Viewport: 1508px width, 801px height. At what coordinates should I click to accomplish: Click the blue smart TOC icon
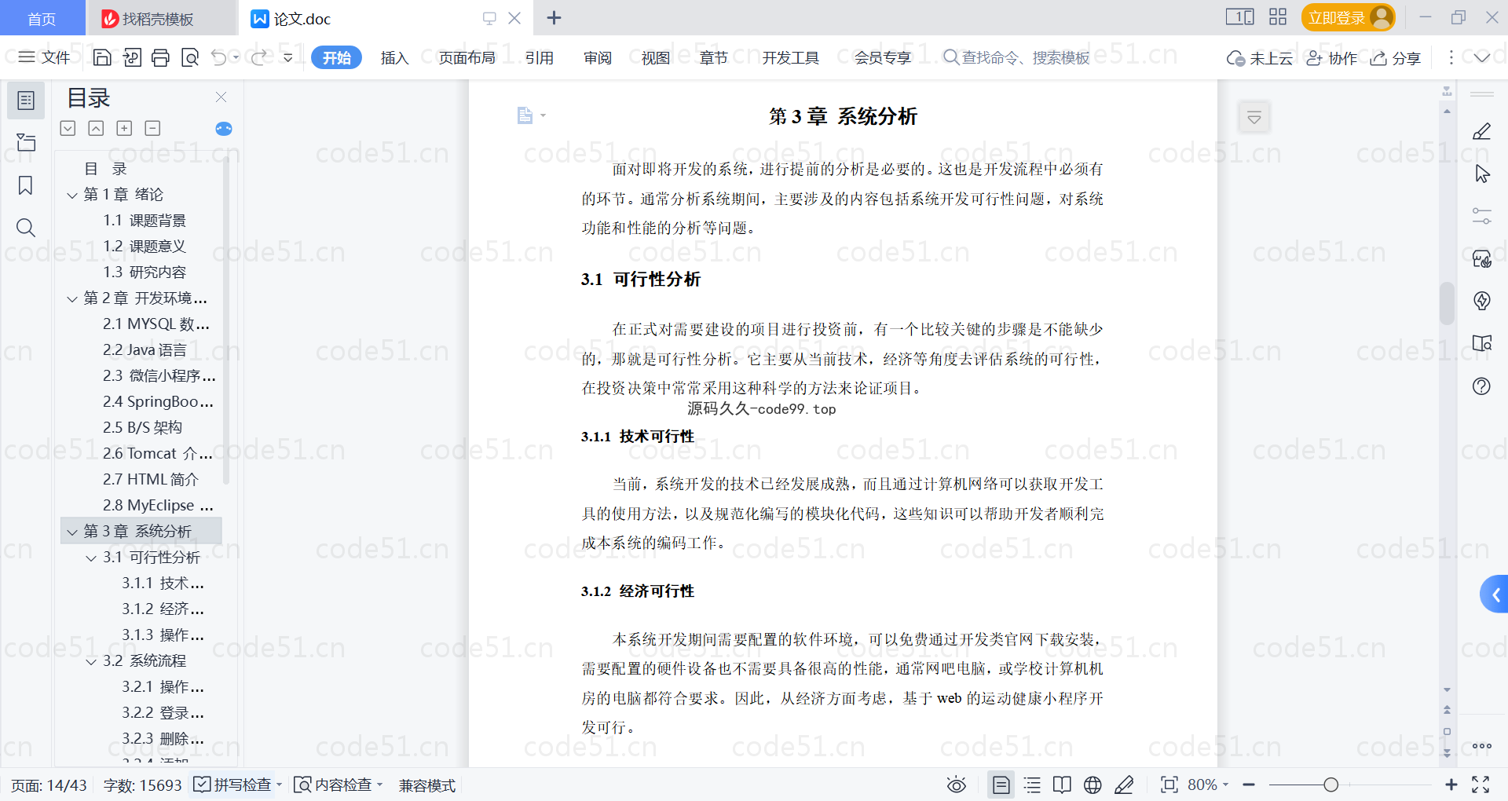click(x=224, y=129)
